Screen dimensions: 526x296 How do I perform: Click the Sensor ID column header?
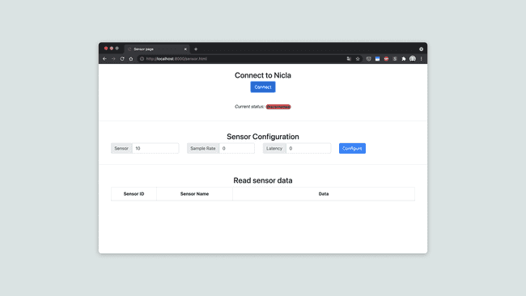(x=134, y=194)
